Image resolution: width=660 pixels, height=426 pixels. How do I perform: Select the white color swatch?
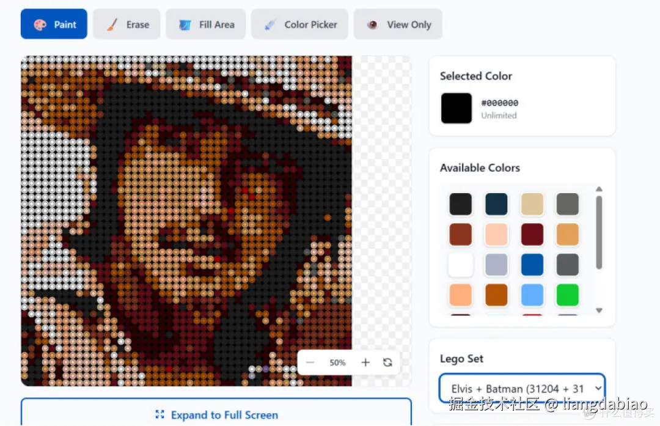pyautogui.click(x=461, y=265)
